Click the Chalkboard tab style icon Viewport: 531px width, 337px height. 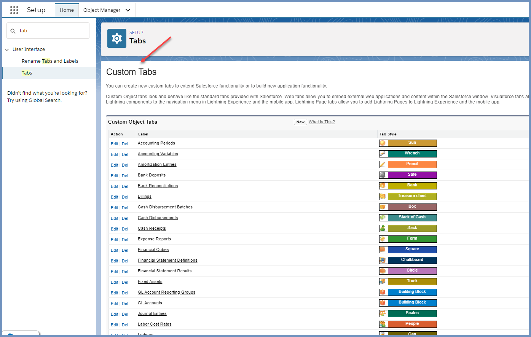[x=383, y=260]
